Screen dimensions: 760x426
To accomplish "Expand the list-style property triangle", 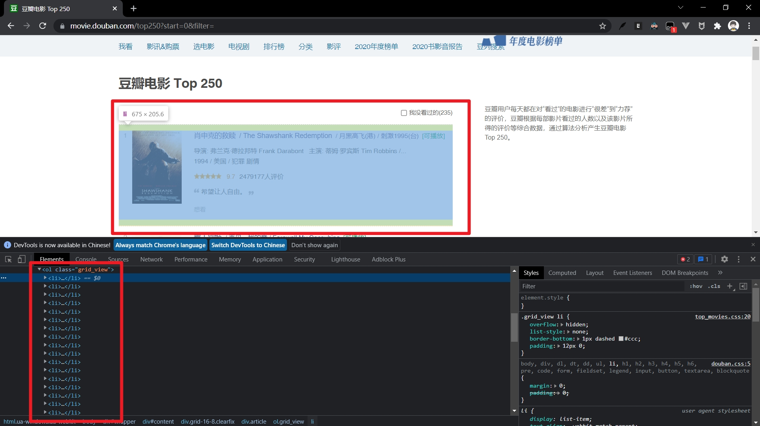I will pyautogui.click(x=568, y=332).
